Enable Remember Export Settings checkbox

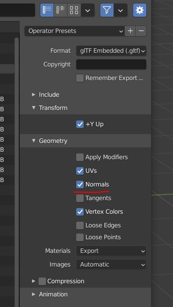(x=80, y=78)
